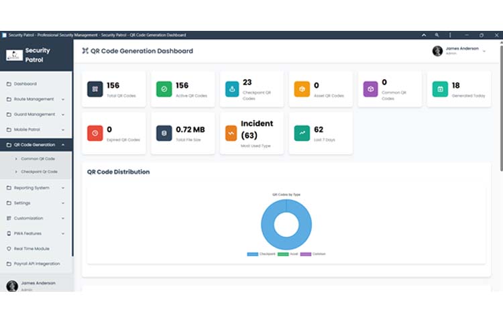Viewport: 503px width, 322px height.
Task: Select Checkpoint Qr Code submenu item
Action: click(x=39, y=172)
